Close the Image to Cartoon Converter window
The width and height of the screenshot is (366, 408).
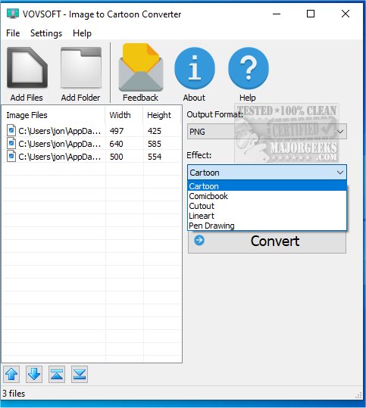click(346, 14)
